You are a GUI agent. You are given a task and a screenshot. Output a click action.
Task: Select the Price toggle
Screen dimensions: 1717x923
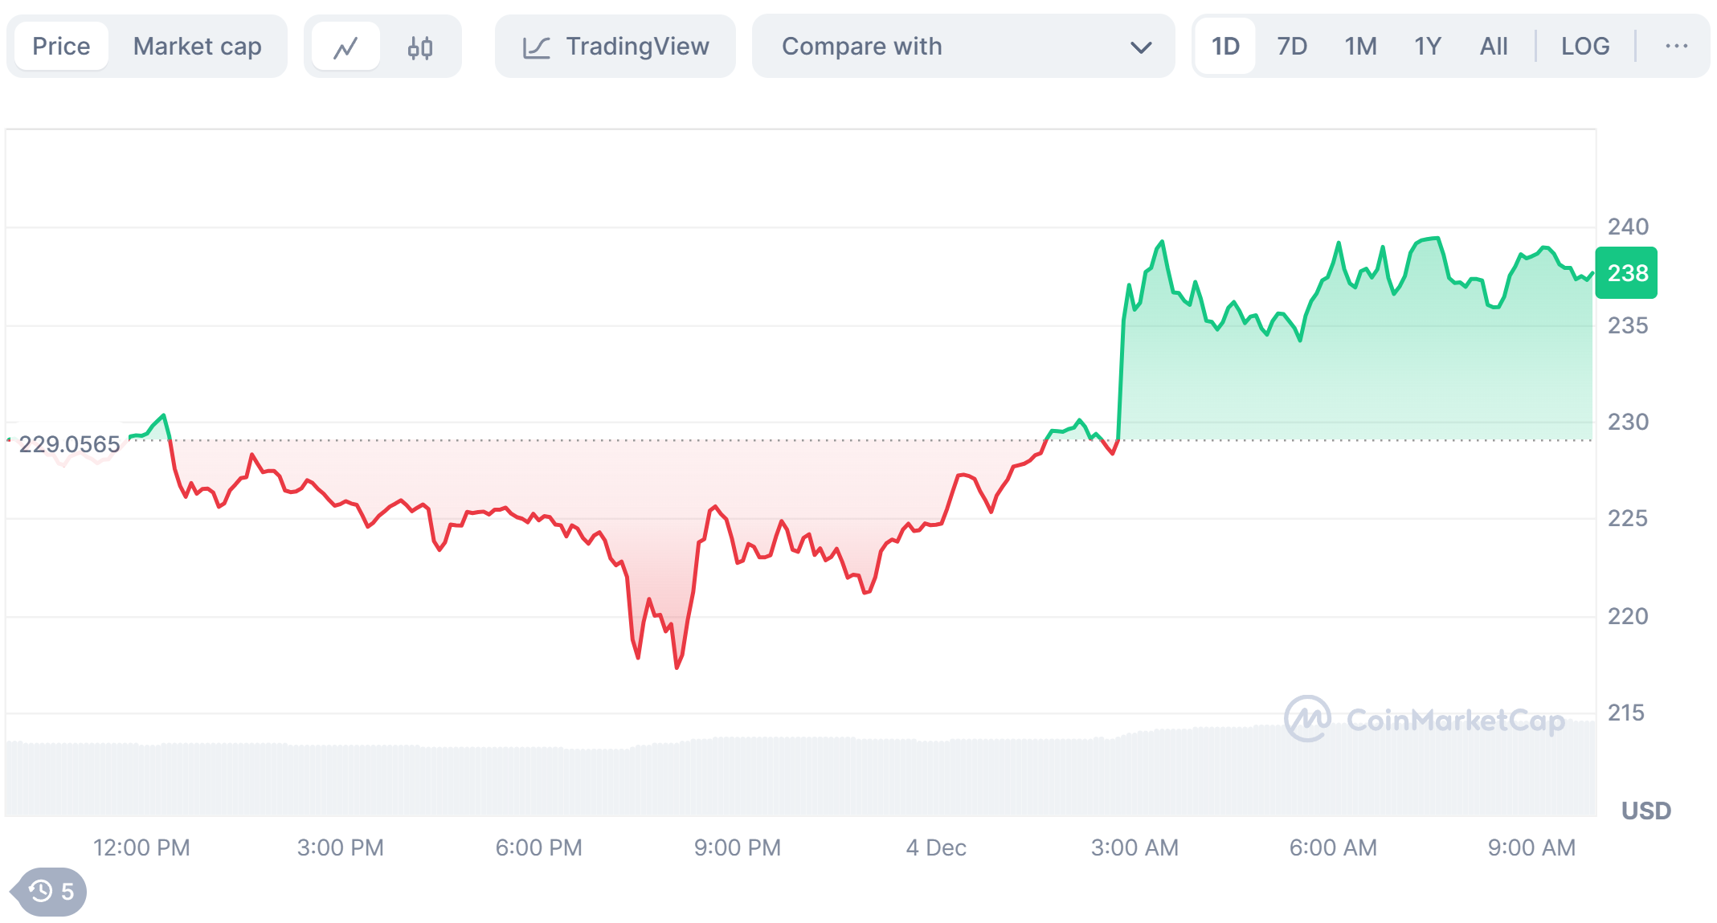click(x=61, y=47)
